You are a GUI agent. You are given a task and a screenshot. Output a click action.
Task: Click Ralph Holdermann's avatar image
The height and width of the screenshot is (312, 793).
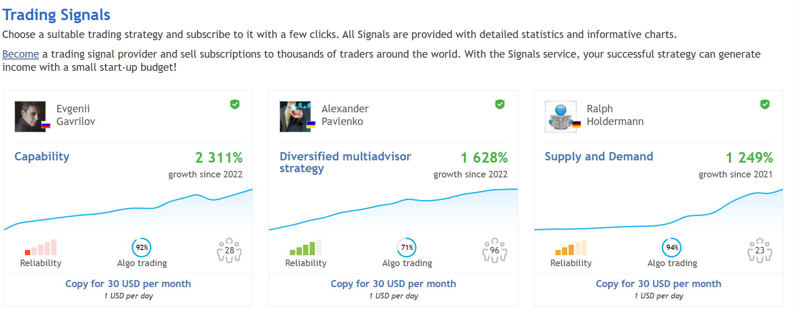[x=561, y=116]
